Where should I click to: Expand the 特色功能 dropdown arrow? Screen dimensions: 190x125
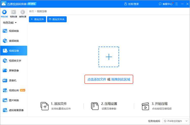coord(16,23)
